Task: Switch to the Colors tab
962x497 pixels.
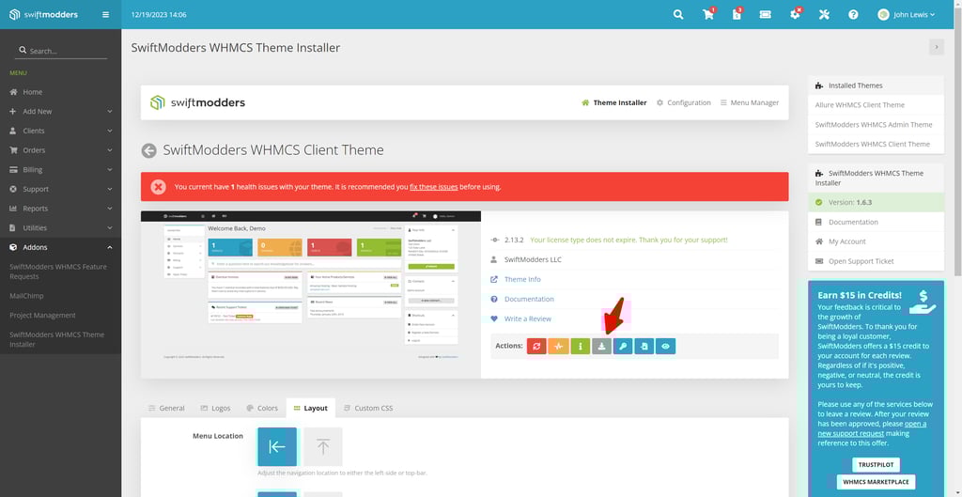Action: click(262, 408)
